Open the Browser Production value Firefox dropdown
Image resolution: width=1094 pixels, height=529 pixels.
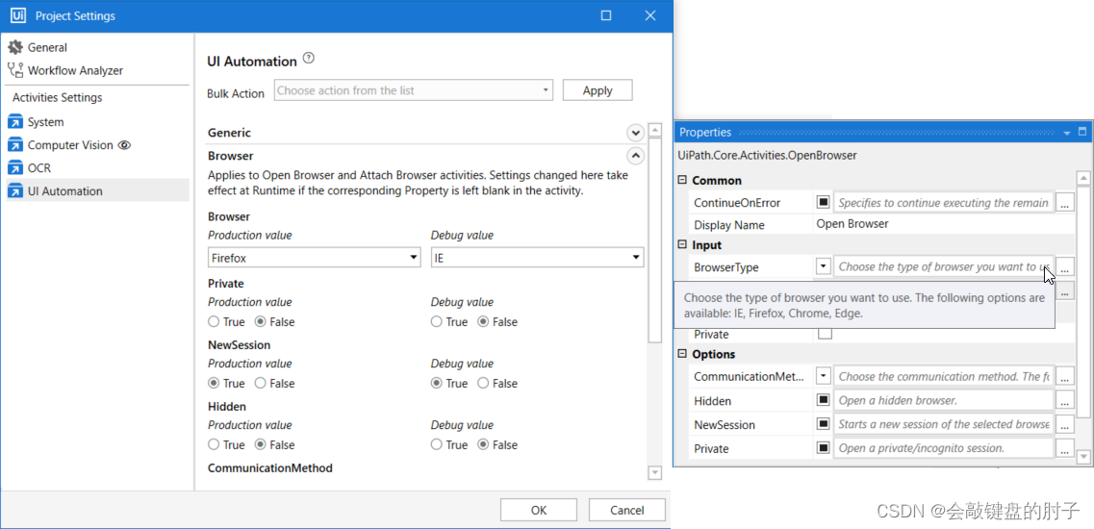point(314,258)
